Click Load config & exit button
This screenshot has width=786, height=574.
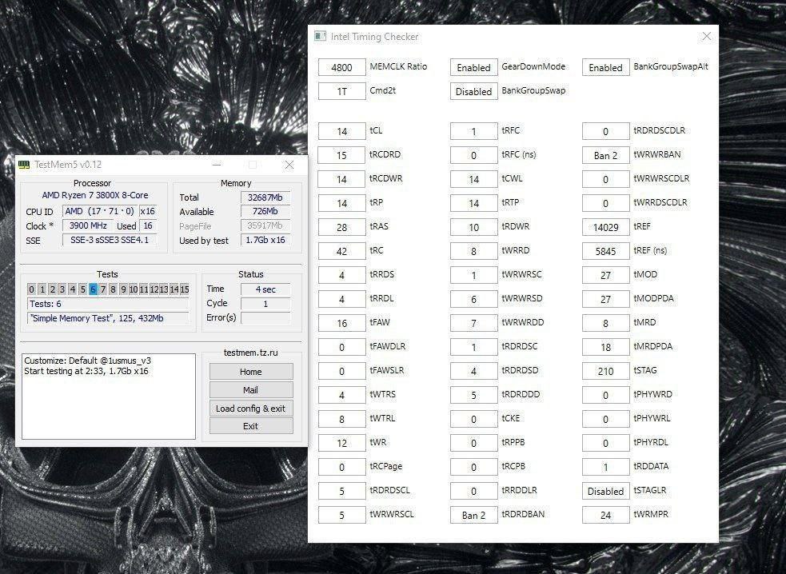pyautogui.click(x=251, y=408)
